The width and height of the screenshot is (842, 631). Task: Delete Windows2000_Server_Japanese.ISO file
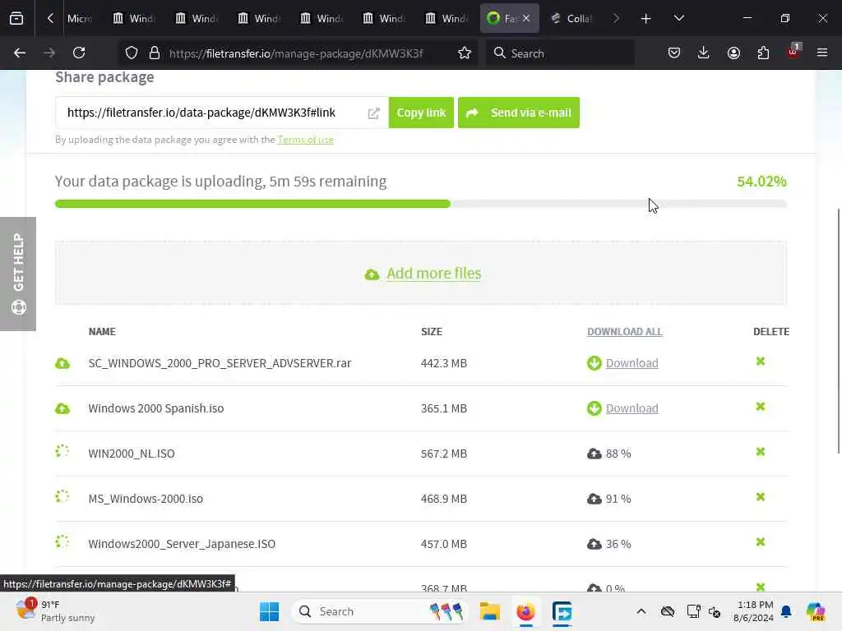pos(760,541)
